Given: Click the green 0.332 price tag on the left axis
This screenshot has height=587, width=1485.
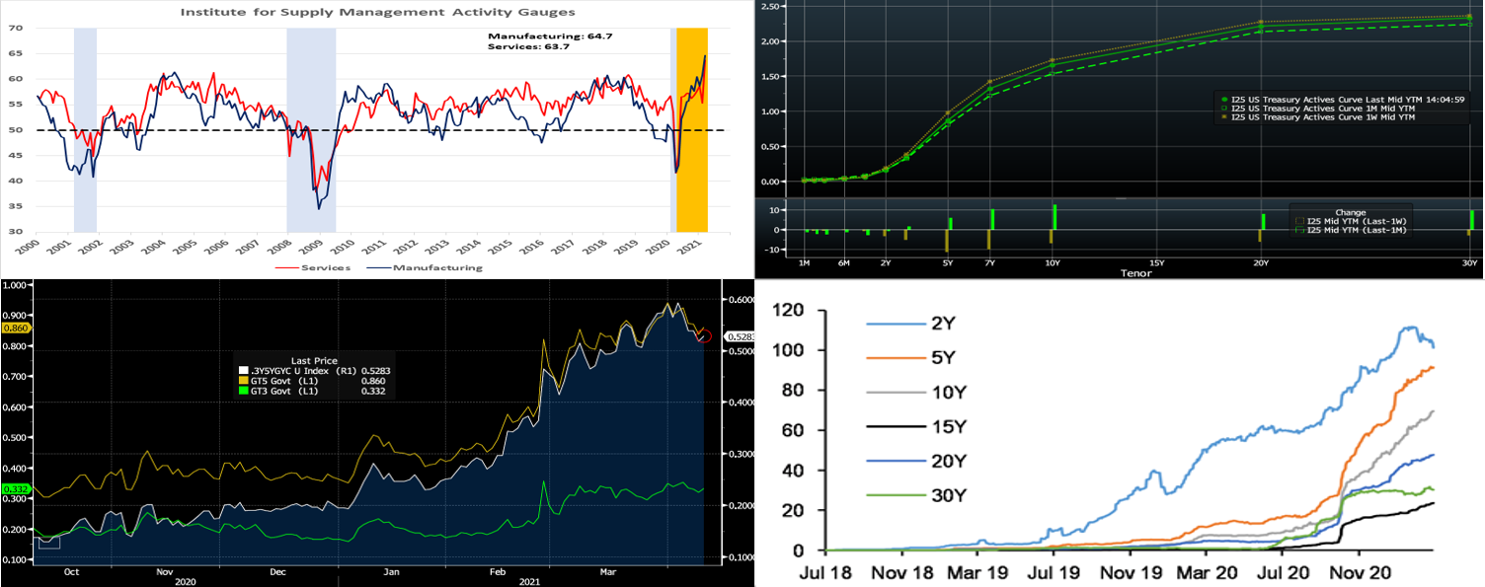Looking at the screenshot, I should (x=18, y=489).
